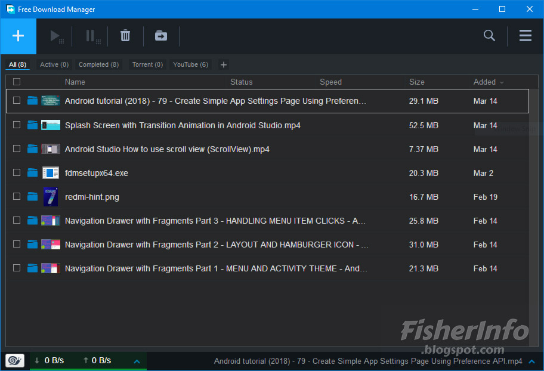Check the redmi-hint.png row checkbox
Image resolution: width=544 pixels, height=371 pixels.
(17, 196)
